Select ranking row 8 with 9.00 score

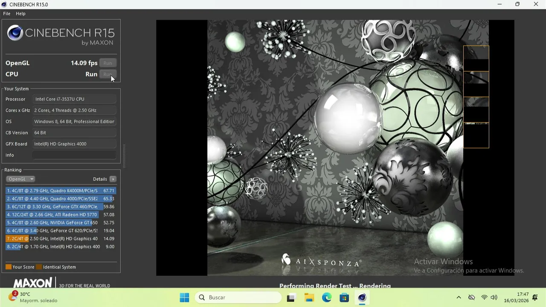coord(61,247)
